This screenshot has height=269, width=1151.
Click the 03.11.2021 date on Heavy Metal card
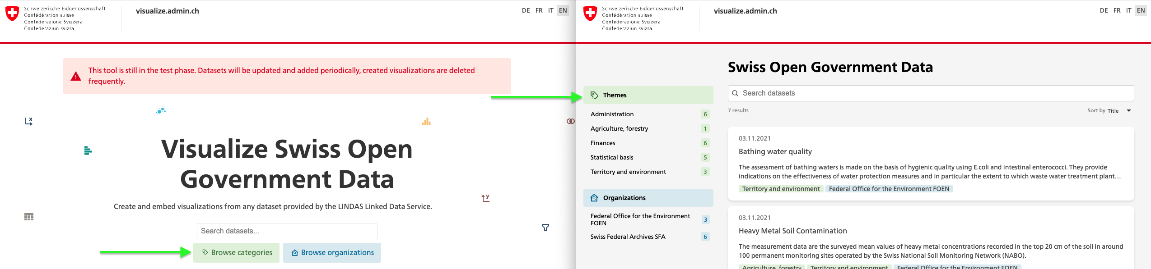pyautogui.click(x=755, y=218)
